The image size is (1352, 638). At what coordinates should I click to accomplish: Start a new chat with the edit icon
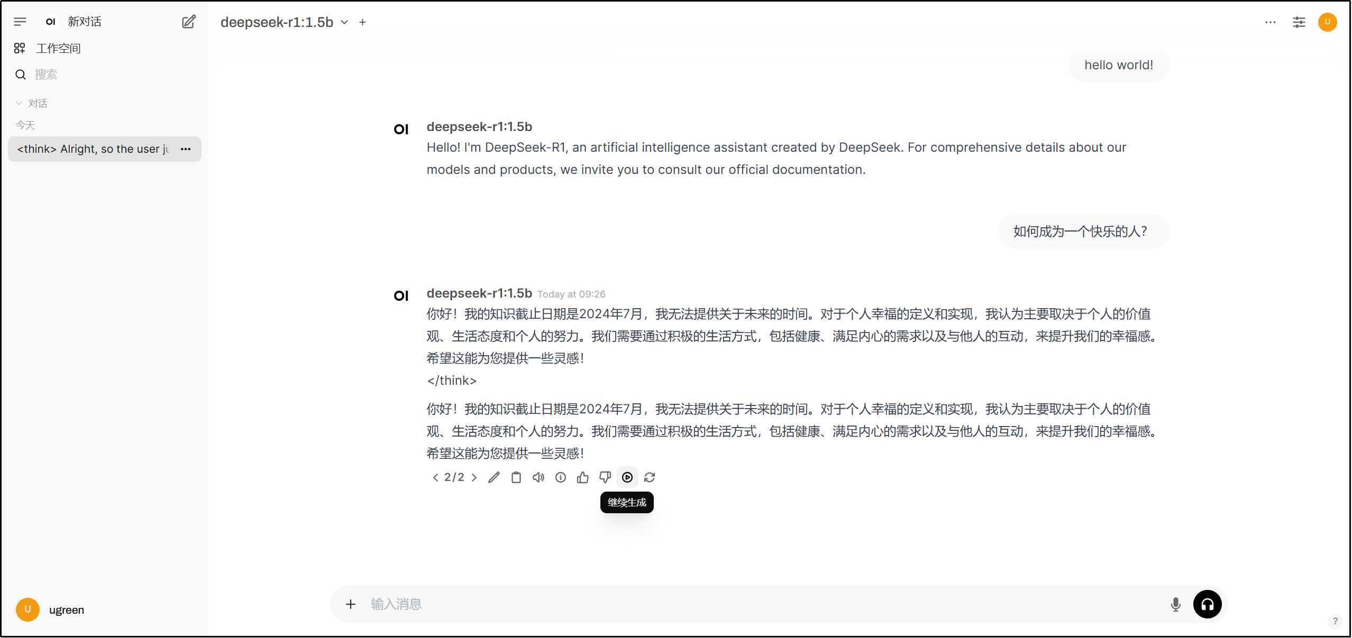[189, 22]
